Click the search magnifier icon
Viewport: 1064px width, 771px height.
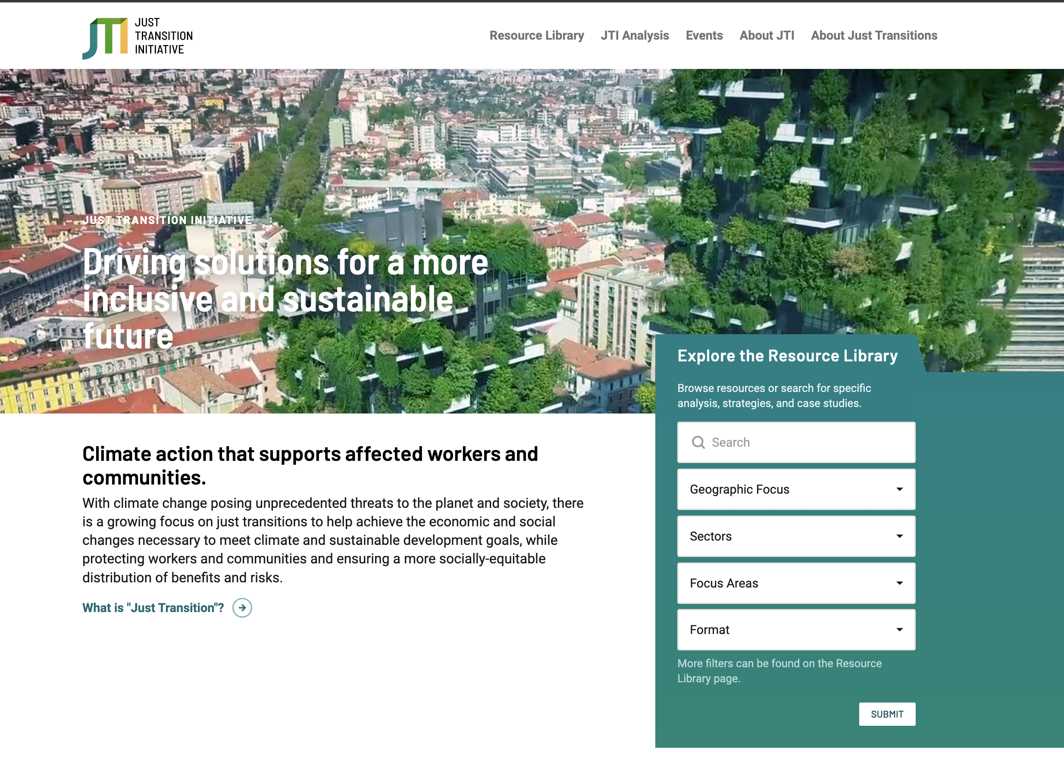[698, 442]
